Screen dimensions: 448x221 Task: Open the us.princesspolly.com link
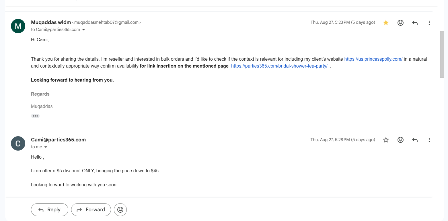[373, 59]
